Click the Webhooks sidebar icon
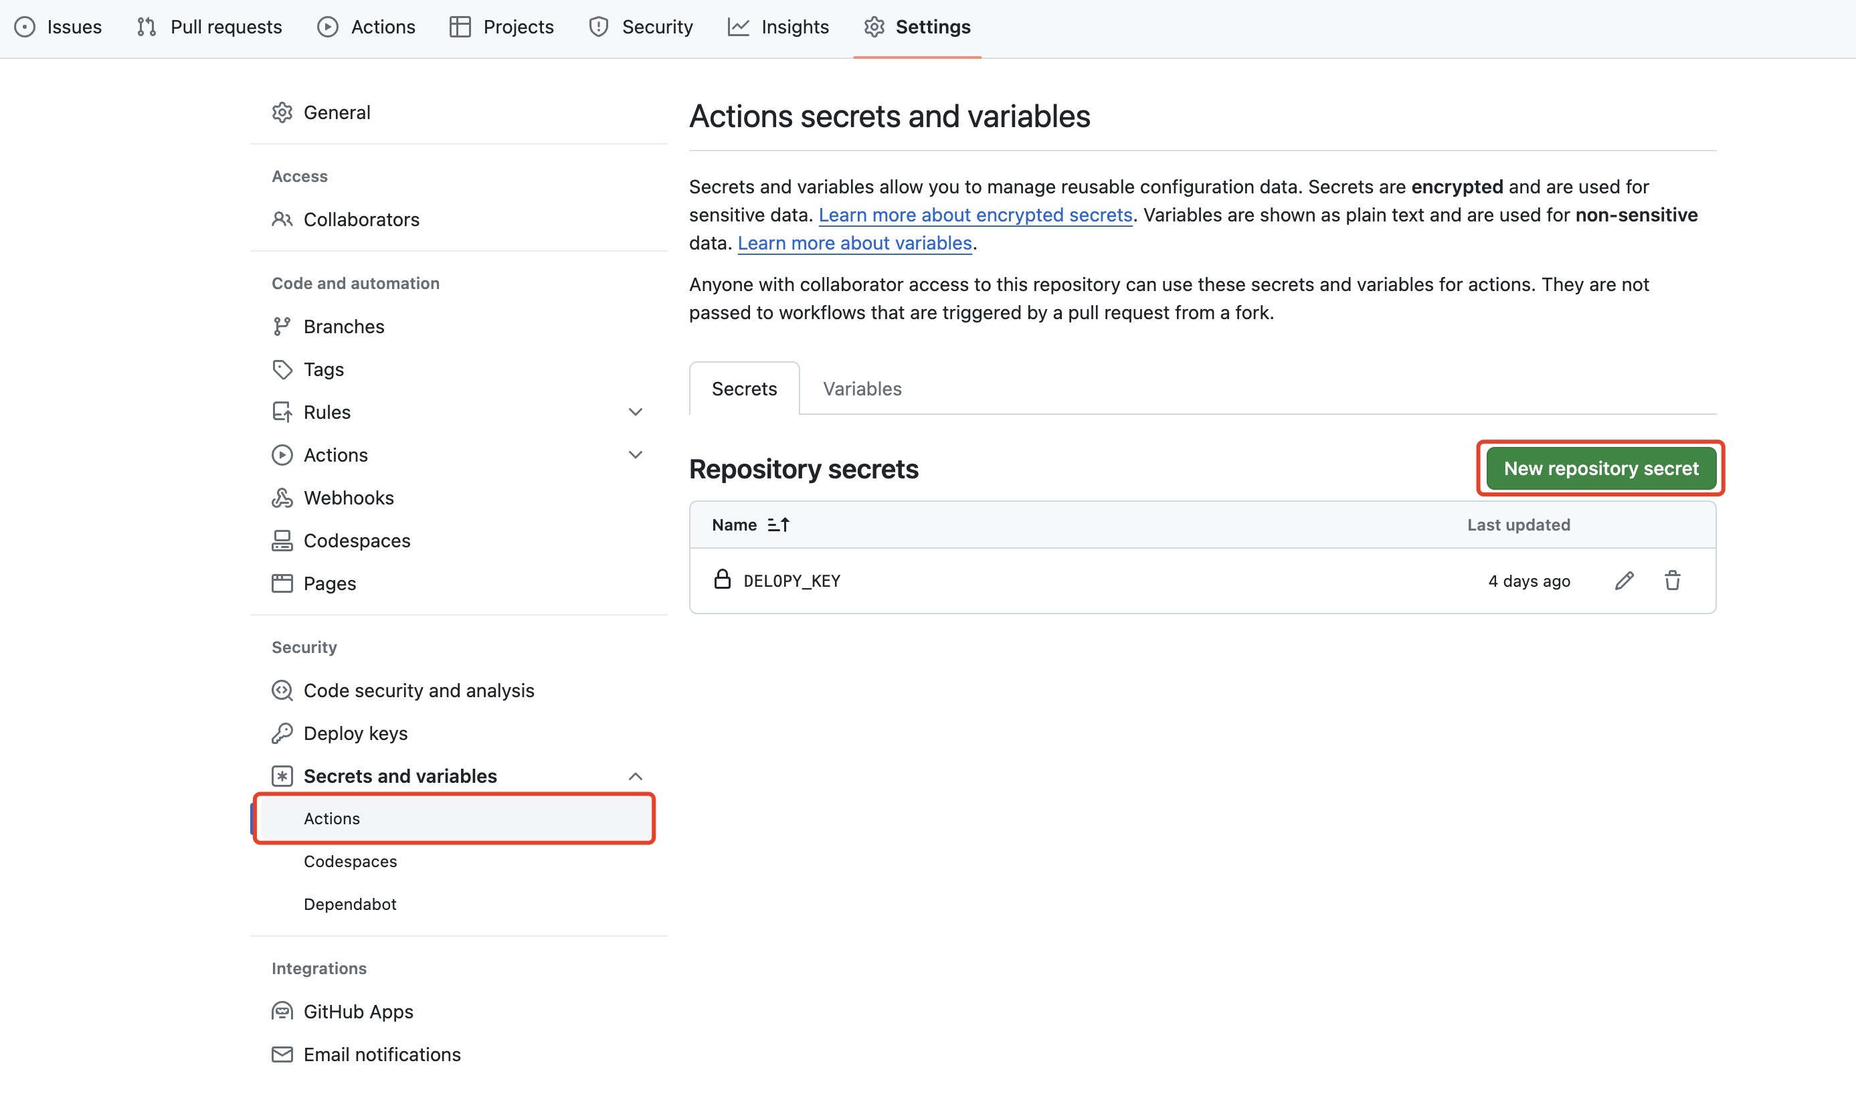 (282, 498)
